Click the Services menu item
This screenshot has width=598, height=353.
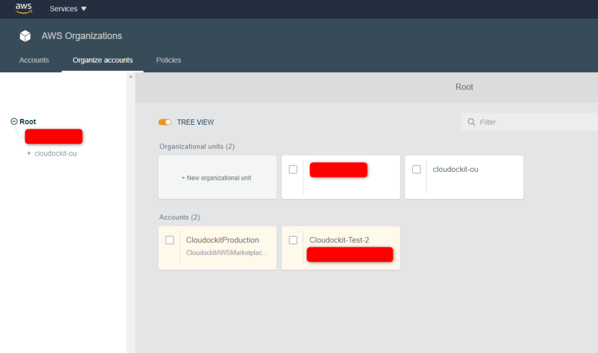tap(64, 8)
